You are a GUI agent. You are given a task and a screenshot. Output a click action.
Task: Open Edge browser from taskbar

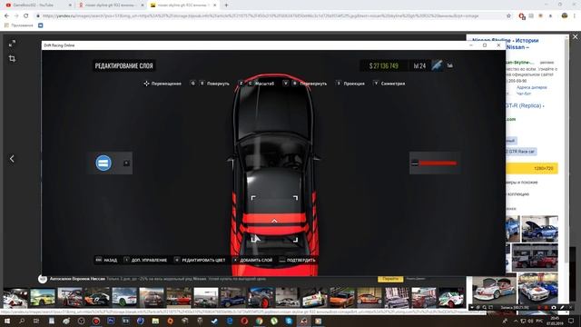tap(230, 321)
